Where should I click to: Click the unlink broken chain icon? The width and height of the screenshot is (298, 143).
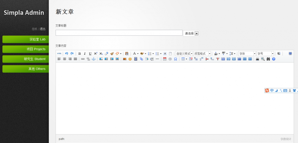click(x=88, y=59)
